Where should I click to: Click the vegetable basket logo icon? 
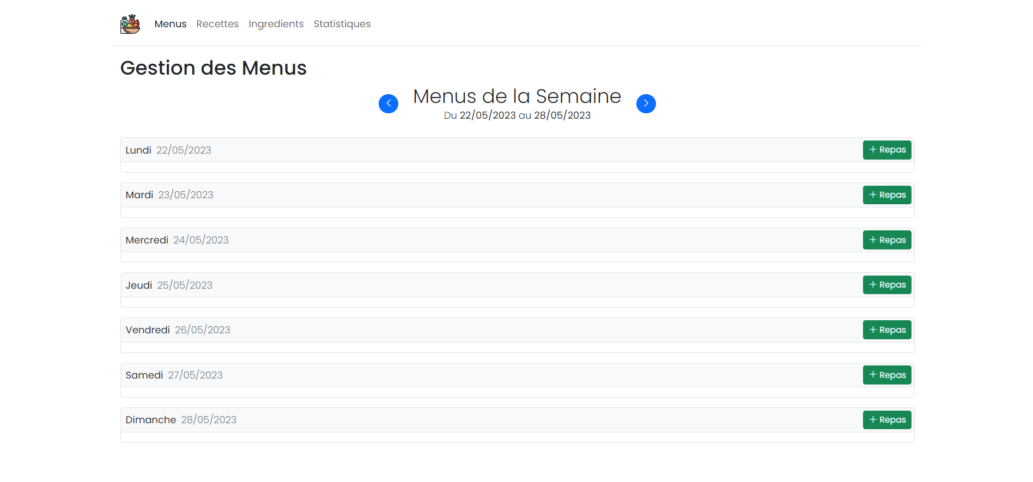[130, 23]
